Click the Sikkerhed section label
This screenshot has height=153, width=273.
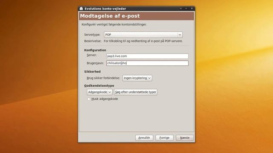pyautogui.click(x=92, y=72)
